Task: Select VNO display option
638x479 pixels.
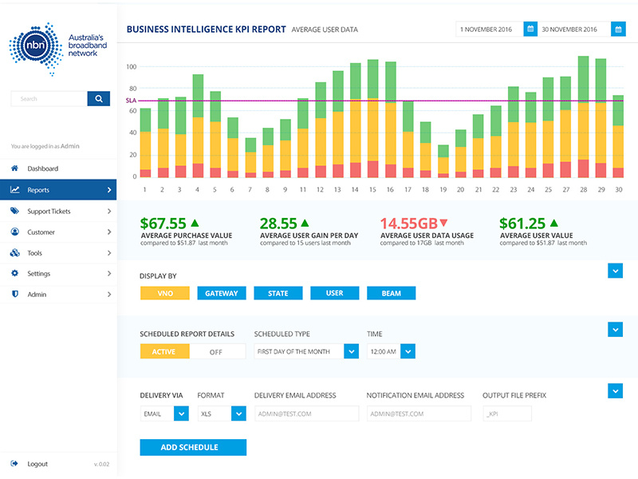Action: coord(164,293)
